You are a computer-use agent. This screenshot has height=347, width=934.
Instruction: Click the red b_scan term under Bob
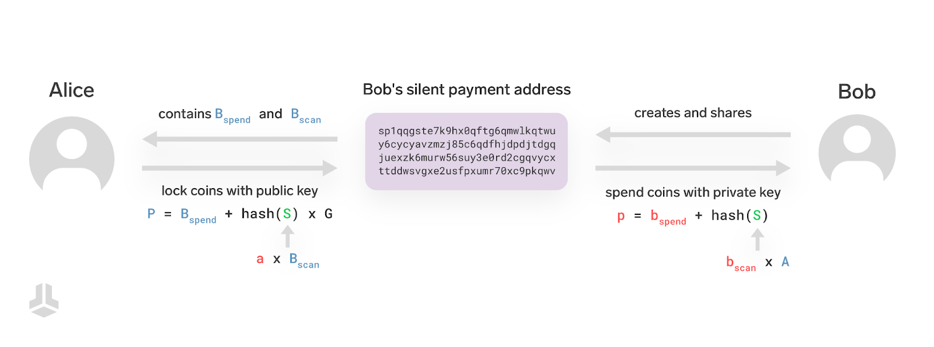pos(741,263)
